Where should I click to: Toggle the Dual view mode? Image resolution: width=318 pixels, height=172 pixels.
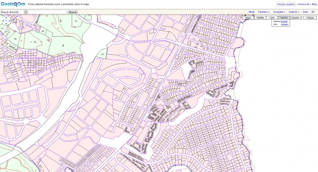tap(305, 12)
